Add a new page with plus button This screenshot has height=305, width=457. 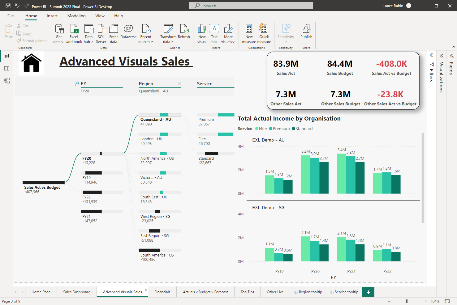tap(368, 292)
